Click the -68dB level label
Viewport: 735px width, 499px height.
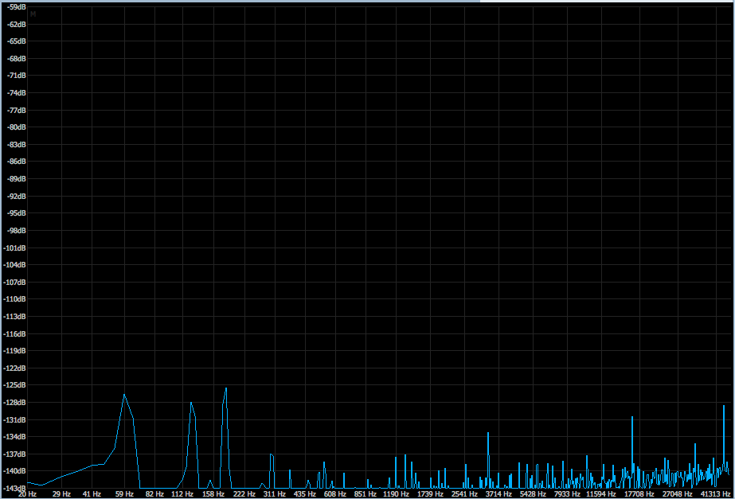point(17,59)
